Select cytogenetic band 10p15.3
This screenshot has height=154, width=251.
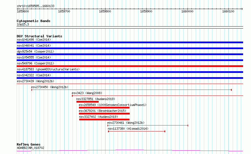point(23,24)
